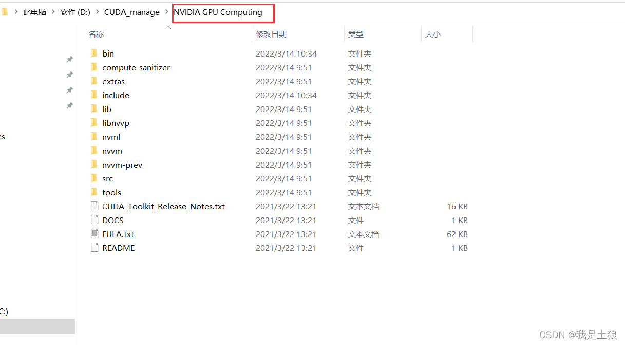
Task: Click the 文本文档 type of EULA.txt
Action: [x=364, y=234]
